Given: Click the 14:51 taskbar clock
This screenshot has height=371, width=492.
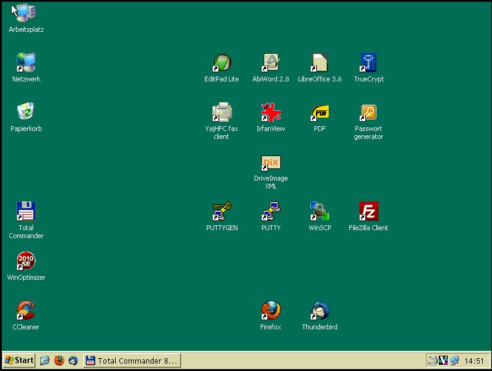Looking at the screenshot, I should pyautogui.click(x=474, y=361).
